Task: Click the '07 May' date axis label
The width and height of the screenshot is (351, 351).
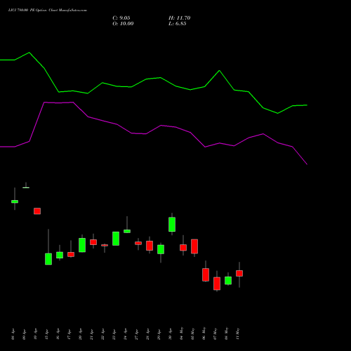Action: coord(215,333)
